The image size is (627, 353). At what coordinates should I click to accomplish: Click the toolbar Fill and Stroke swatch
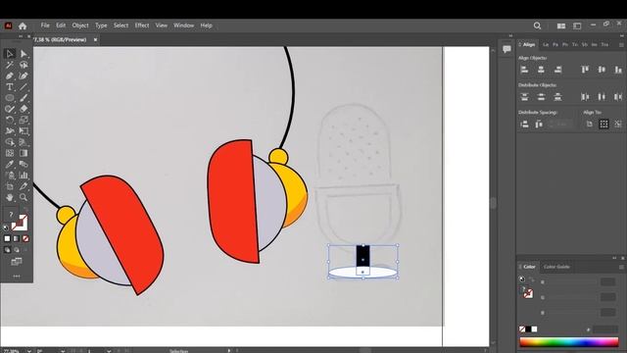[20, 223]
